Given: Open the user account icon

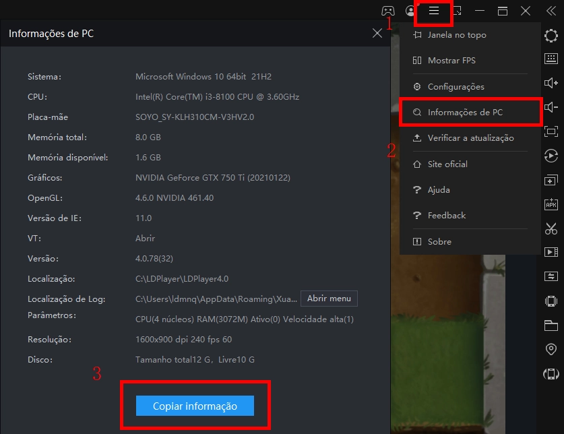Looking at the screenshot, I should click(x=410, y=11).
